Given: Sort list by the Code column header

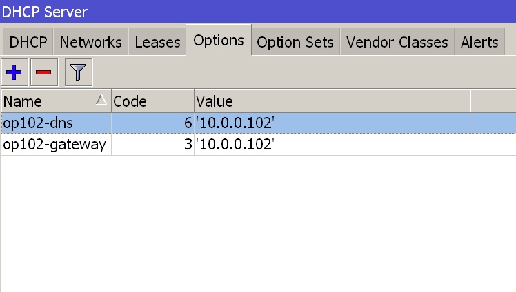Looking at the screenshot, I should point(152,101).
